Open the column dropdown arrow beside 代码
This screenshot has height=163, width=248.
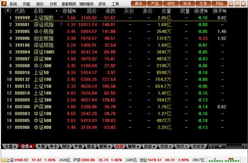pyautogui.click(x=8, y=11)
